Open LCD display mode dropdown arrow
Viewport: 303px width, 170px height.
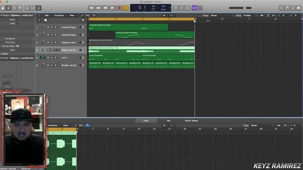coord(170,8)
